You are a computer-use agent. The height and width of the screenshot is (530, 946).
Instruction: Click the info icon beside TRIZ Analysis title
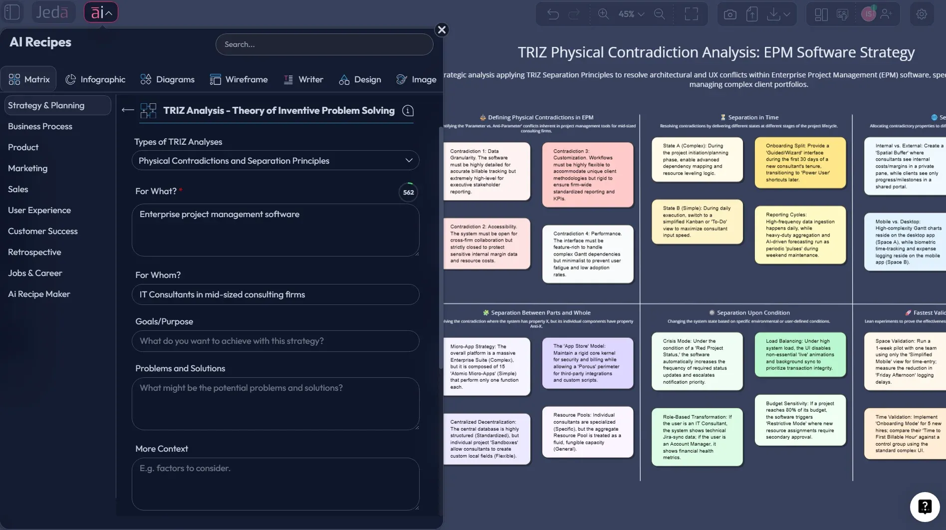click(x=408, y=110)
